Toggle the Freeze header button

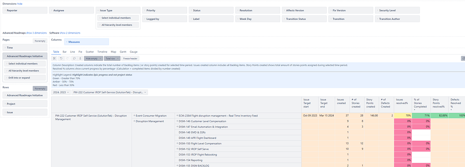pos(130,58)
